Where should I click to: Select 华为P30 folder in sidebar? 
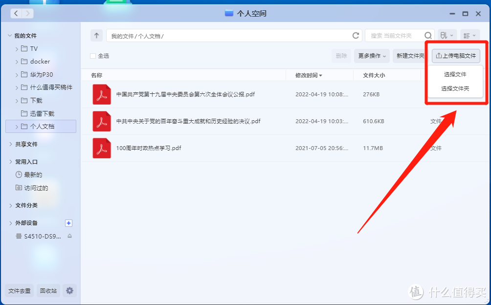(42, 75)
